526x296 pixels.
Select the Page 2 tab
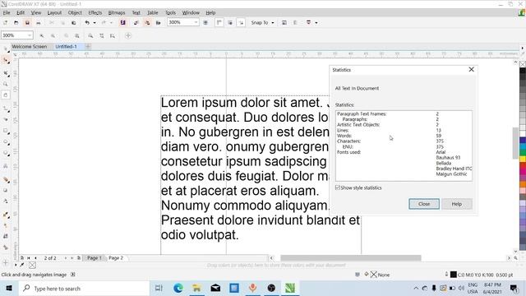(116, 257)
